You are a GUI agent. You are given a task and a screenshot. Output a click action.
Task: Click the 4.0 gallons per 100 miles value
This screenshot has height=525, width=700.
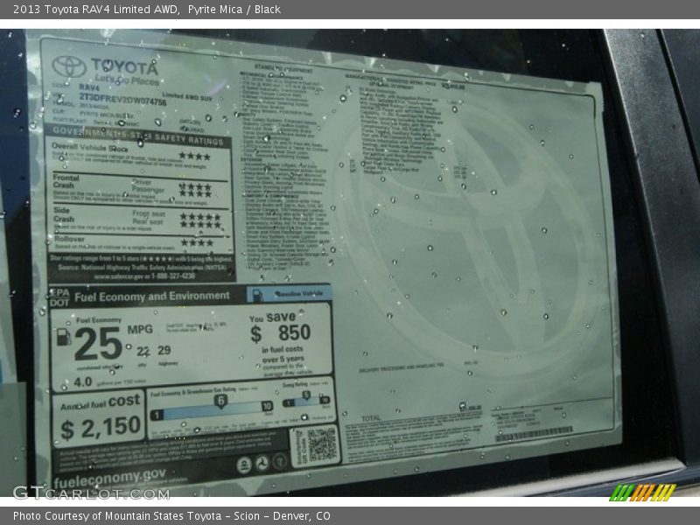pos(83,382)
